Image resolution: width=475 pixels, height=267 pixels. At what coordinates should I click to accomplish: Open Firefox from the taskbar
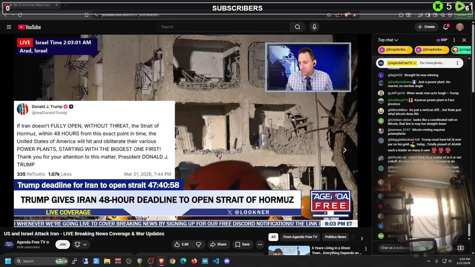194,261
